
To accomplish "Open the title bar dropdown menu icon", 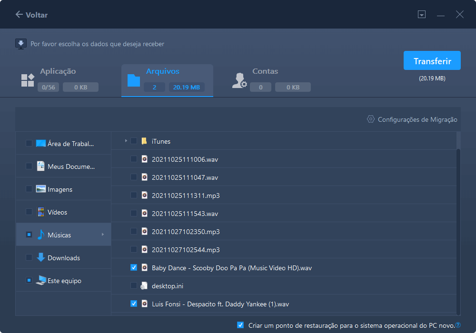I will (422, 14).
